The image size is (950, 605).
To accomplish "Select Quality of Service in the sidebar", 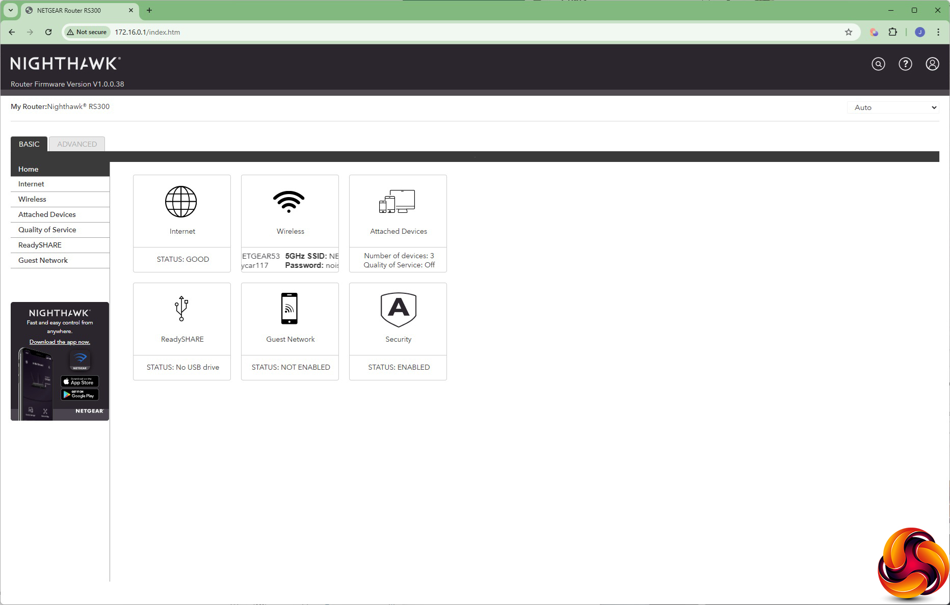I will pos(60,230).
